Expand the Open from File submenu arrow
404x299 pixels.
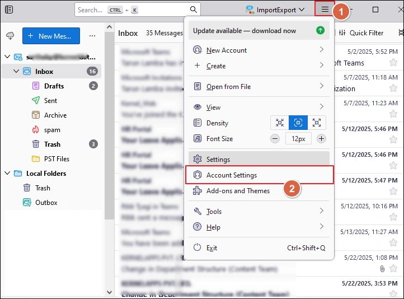click(x=321, y=86)
